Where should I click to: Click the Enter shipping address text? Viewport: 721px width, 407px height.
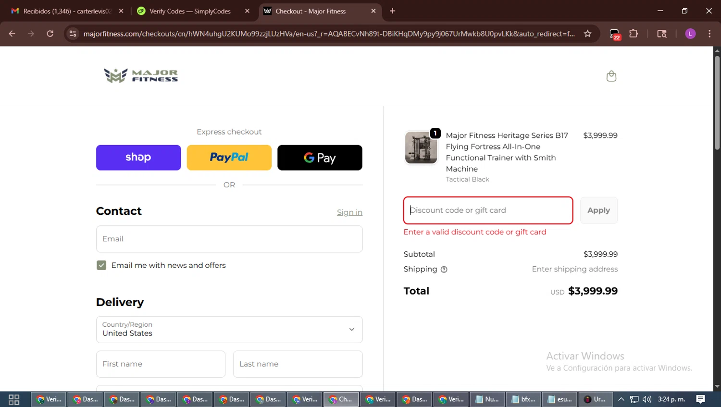[x=575, y=269]
